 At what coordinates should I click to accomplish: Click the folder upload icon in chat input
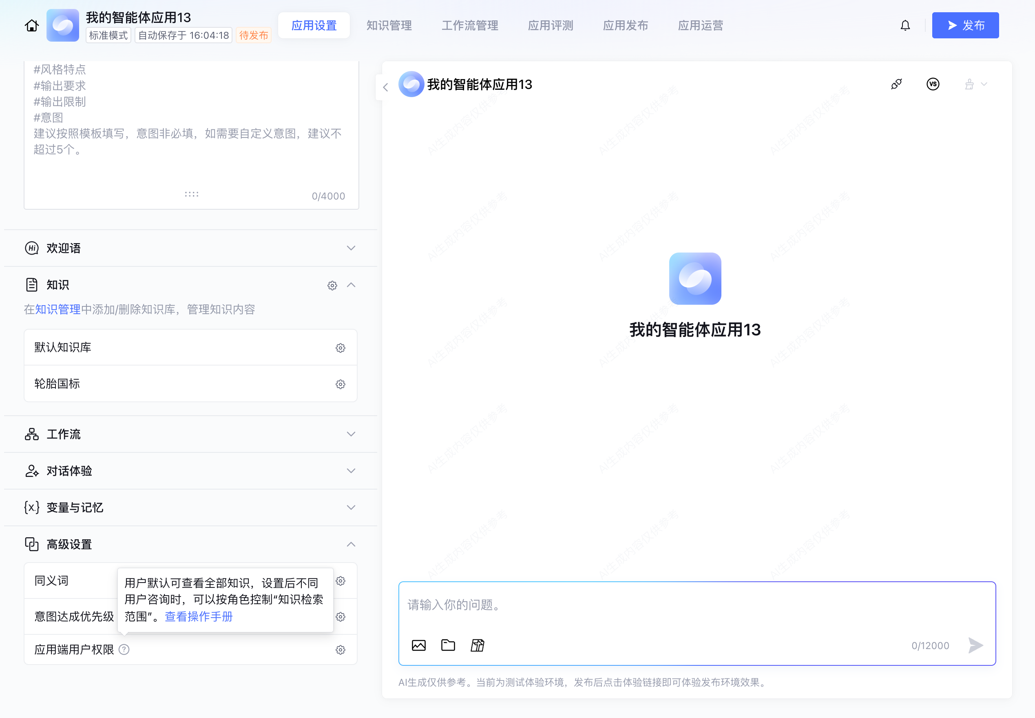click(x=448, y=645)
